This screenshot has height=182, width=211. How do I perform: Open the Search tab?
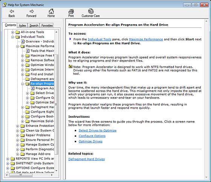(x=34, y=25)
